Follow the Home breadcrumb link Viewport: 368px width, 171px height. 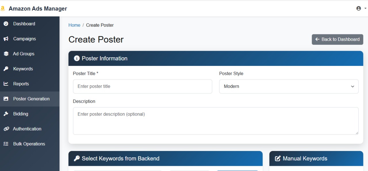click(74, 25)
